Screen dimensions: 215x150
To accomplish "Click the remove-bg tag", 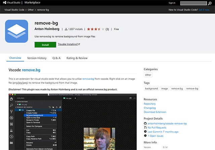I will pos(192,88).
